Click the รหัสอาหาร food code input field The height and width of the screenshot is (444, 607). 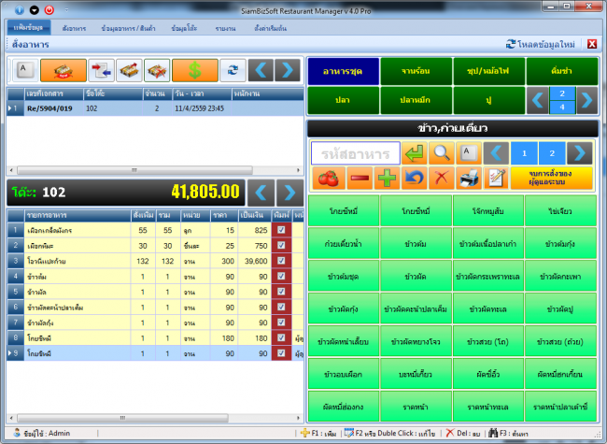pyautogui.click(x=356, y=154)
